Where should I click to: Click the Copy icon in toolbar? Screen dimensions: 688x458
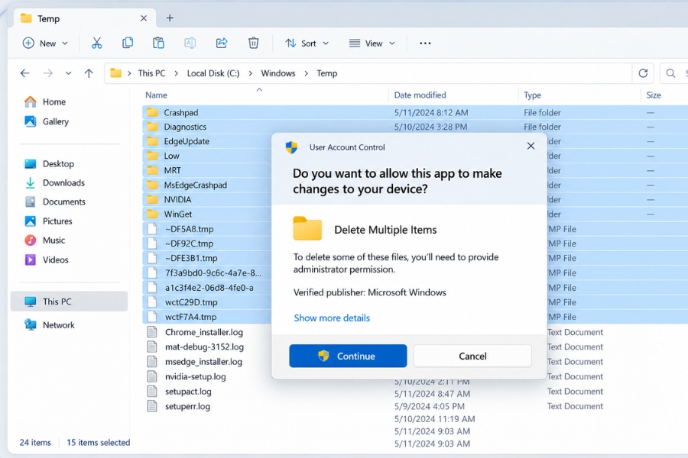pyautogui.click(x=128, y=43)
